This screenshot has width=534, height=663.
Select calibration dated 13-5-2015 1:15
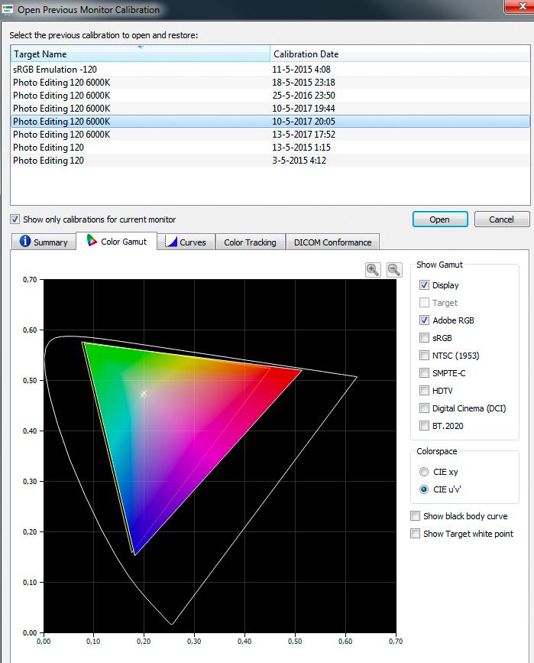tap(270, 148)
